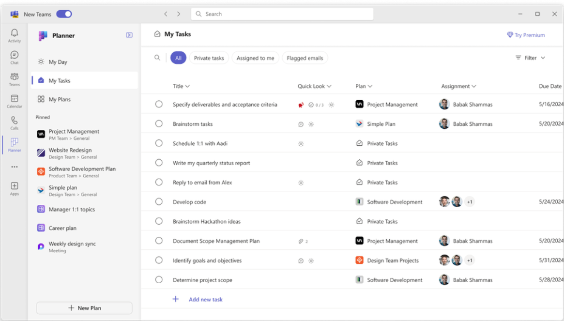Complete Schedule 1:1 with Aadi task
This screenshot has width=564, height=321.
[x=159, y=143]
